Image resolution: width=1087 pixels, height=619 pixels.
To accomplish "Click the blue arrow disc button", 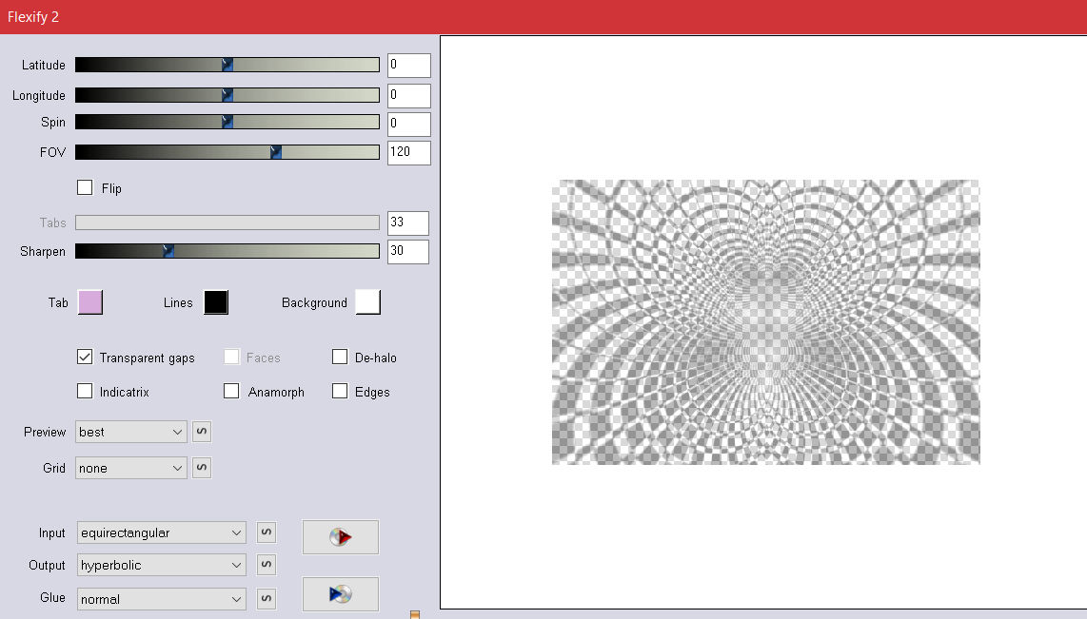I will pyautogui.click(x=340, y=594).
